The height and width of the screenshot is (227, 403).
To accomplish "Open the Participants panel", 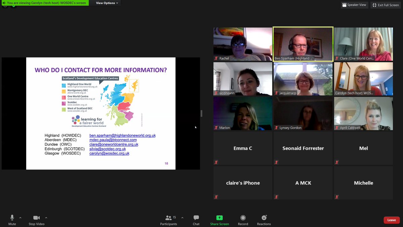I will click(x=169, y=220).
